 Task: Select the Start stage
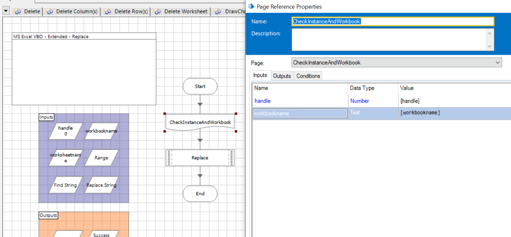(x=200, y=87)
